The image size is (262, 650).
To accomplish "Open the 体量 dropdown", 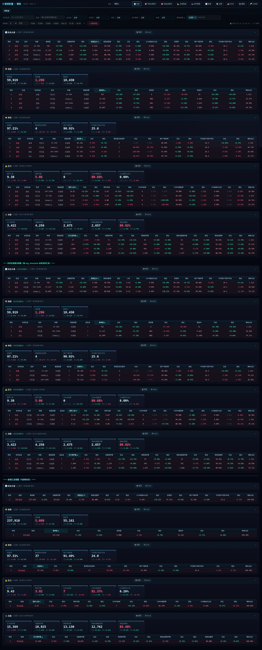I will point(168,17).
